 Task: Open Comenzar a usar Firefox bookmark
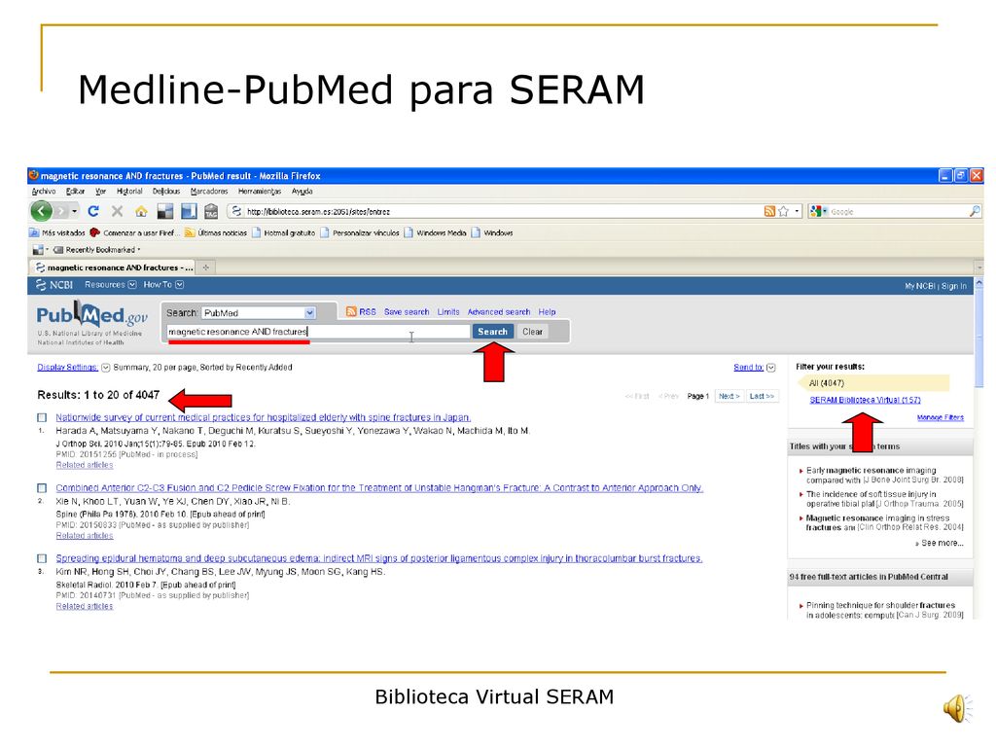134,232
